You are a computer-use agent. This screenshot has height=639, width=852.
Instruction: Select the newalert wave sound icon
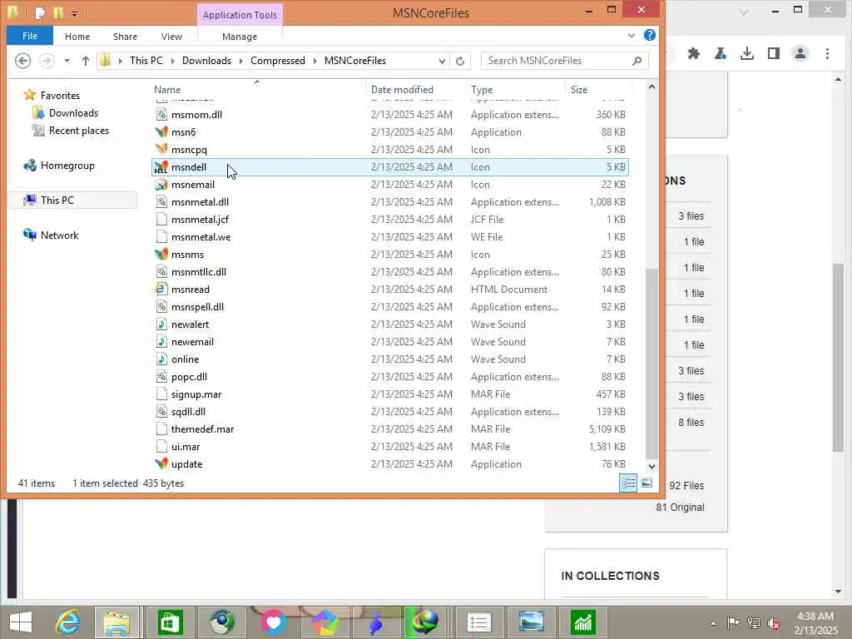tap(161, 324)
